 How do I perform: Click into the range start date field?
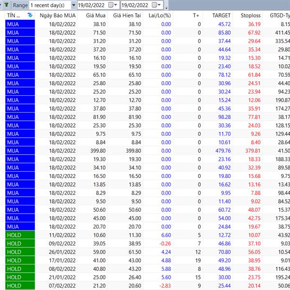[92, 5]
